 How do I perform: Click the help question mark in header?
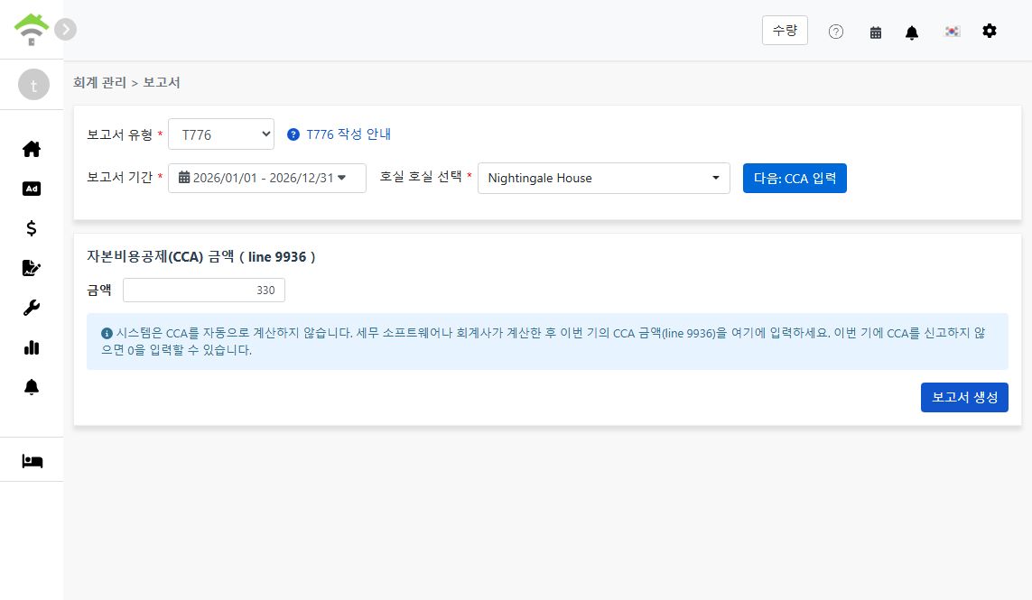[836, 32]
